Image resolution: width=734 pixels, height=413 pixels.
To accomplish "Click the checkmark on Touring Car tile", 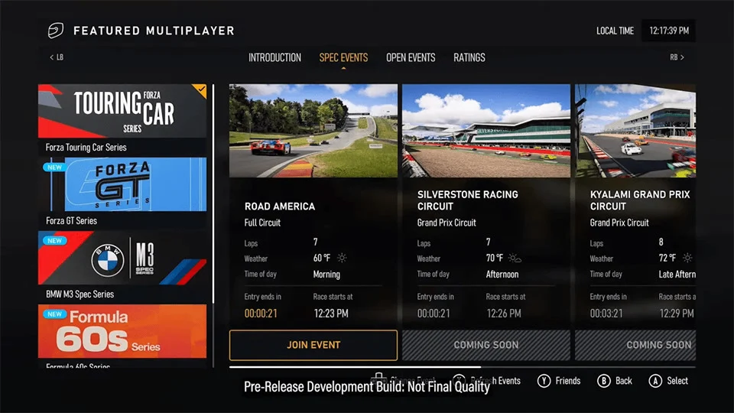I will point(201,89).
